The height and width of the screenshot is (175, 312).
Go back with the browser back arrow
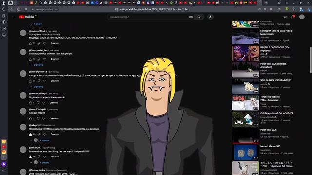(x=12, y=9)
